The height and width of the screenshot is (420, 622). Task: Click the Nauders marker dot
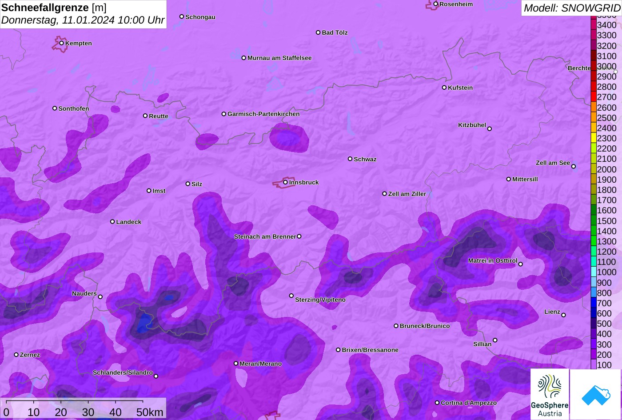pyautogui.click(x=100, y=297)
